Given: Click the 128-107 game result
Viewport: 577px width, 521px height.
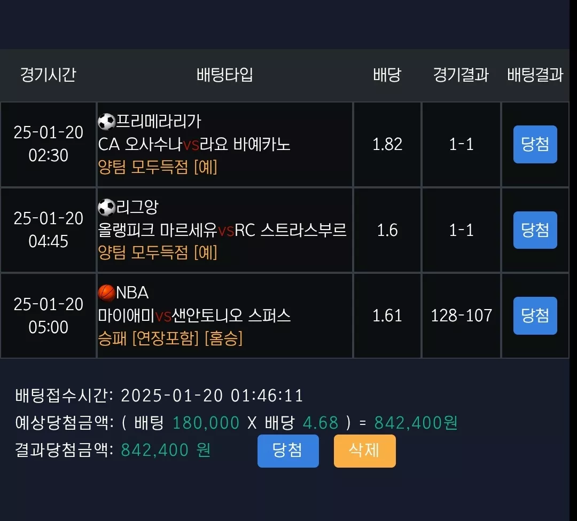Looking at the screenshot, I should [462, 315].
